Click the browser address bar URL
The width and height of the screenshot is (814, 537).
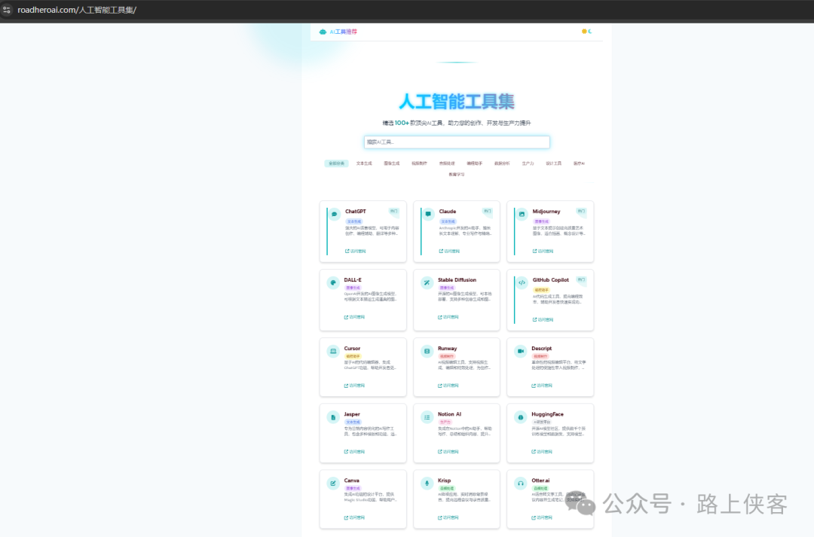pyautogui.click(x=77, y=10)
